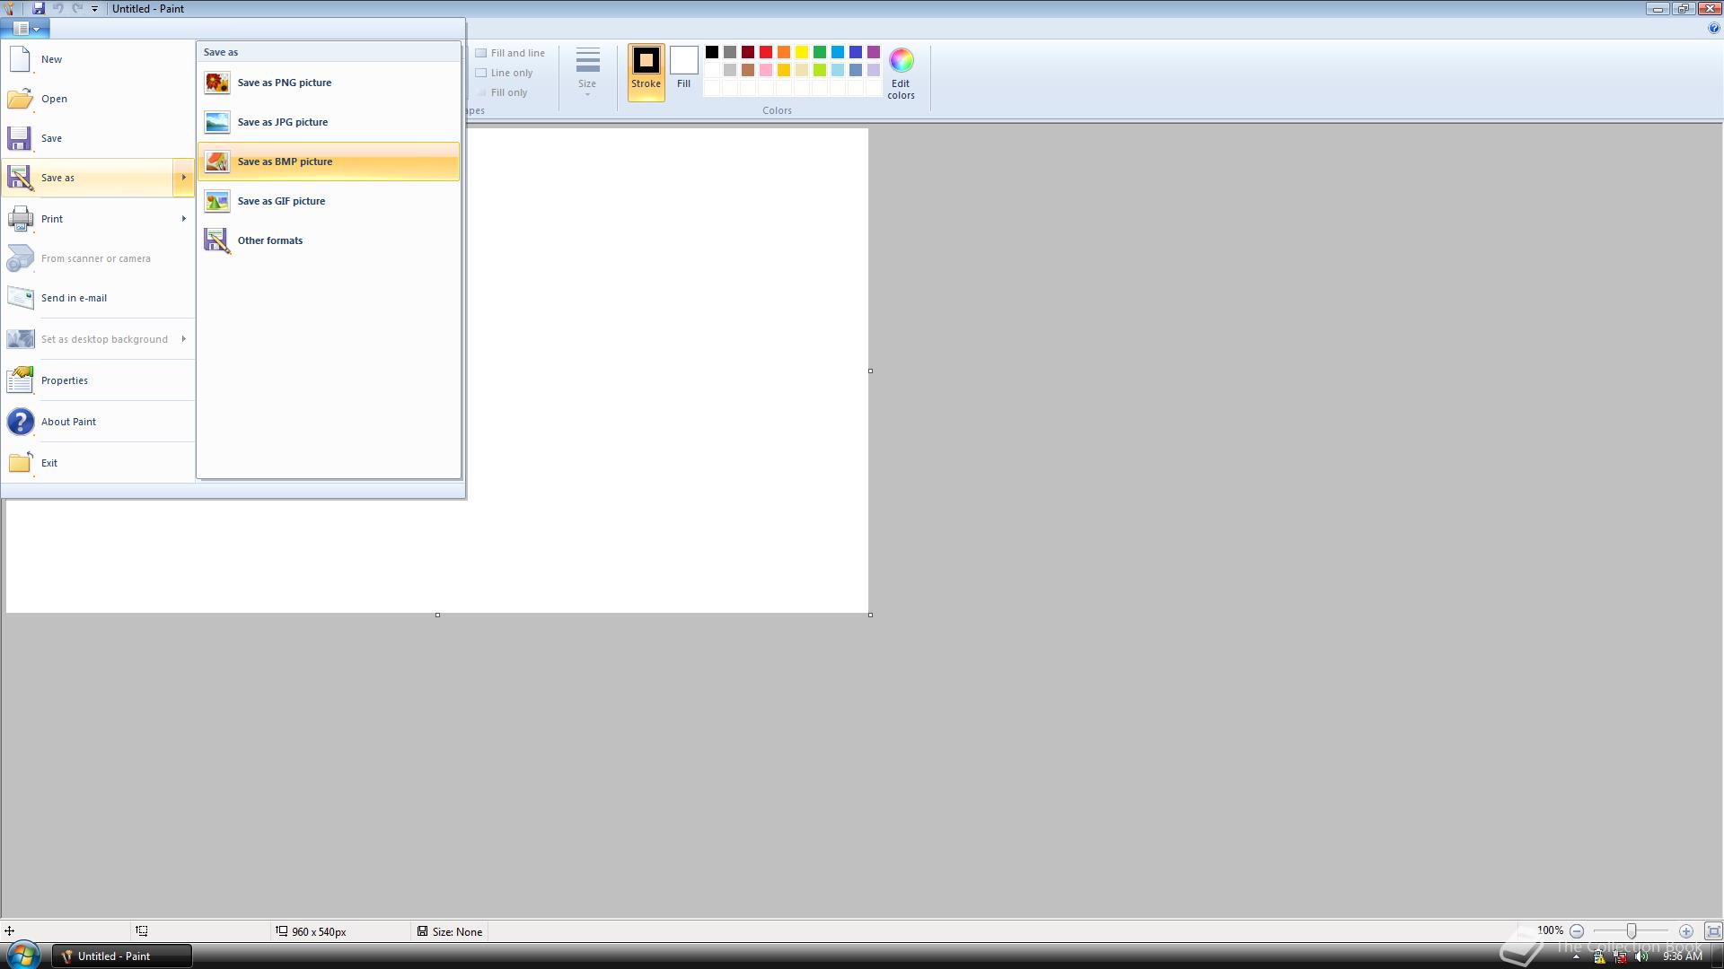The image size is (1724, 969).
Task: Open the Customize Quick Access Toolbar arrow
Action: [x=94, y=9]
